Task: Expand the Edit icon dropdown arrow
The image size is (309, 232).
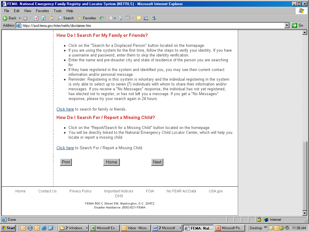Action: [133, 18]
